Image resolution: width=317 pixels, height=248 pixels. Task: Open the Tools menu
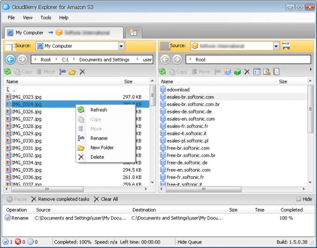46,18
